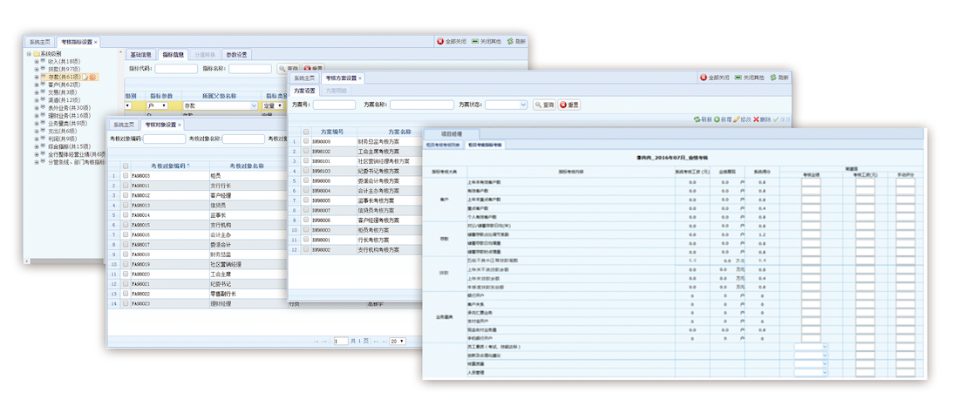Screen dimensions: 953x420
Task: Tick the checkbox for 支行机构考核方案 row
Action: pyautogui.click(x=306, y=249)
